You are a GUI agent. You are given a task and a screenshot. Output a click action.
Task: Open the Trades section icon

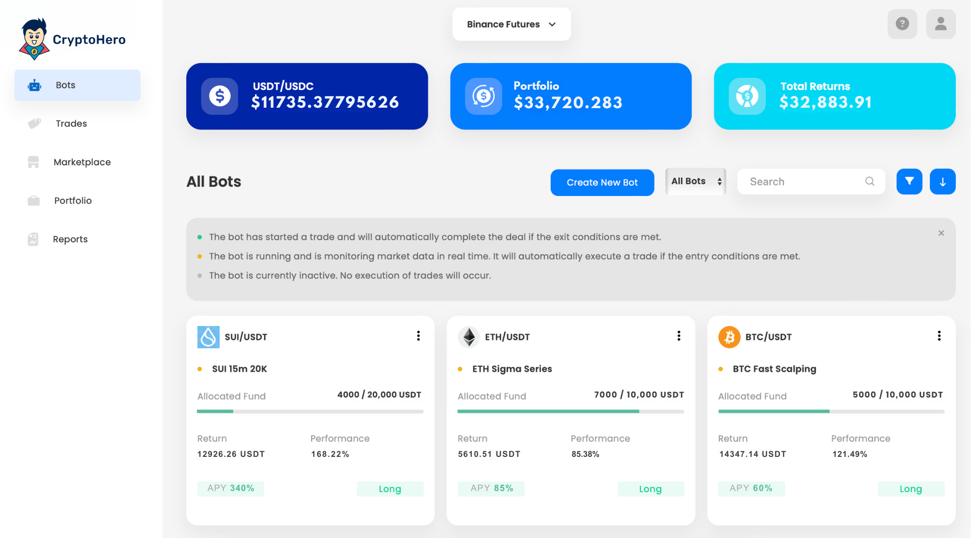[x=33, y=123]
